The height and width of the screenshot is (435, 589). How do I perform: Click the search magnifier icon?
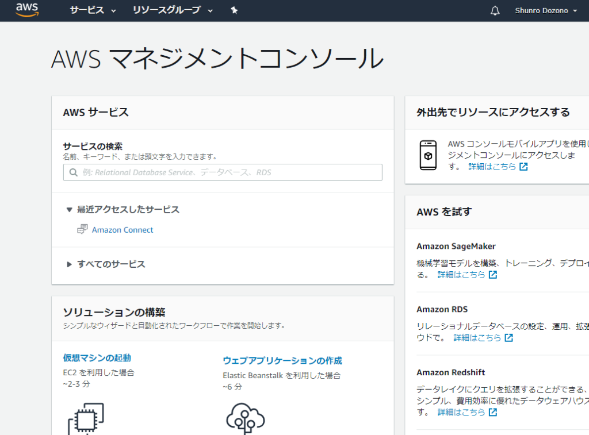[74, 172]
